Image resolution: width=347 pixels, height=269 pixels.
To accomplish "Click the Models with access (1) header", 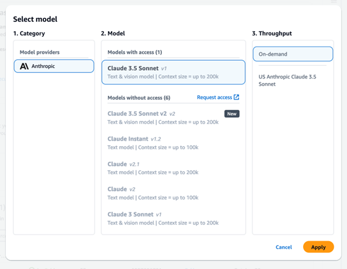I will point(134,52).
